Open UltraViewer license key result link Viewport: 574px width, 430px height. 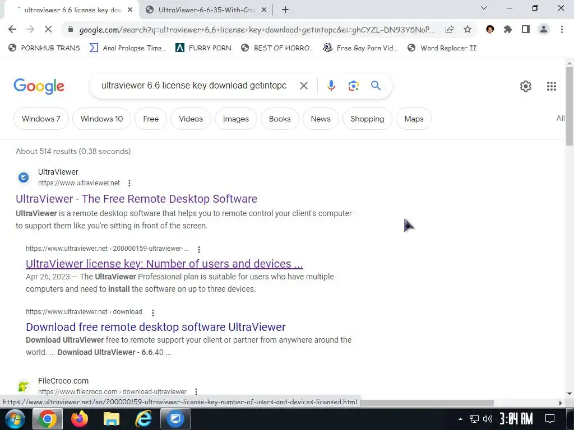pyautogui.click(x=164, y=264)
